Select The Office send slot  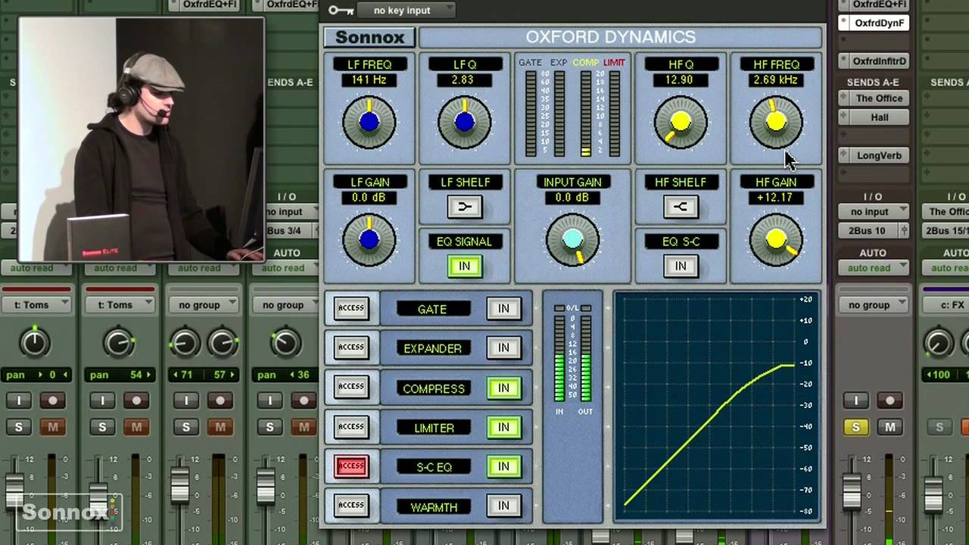click(x=873, y=98)
